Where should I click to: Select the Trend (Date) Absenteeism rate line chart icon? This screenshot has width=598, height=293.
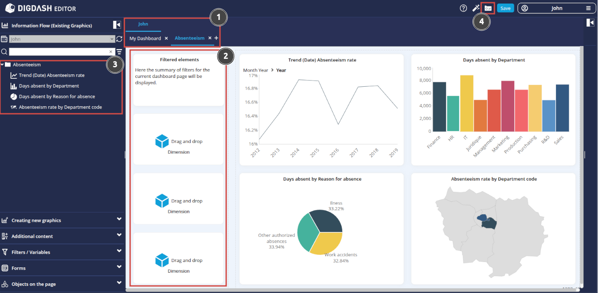pyautogui.click(x=13, y=75)
